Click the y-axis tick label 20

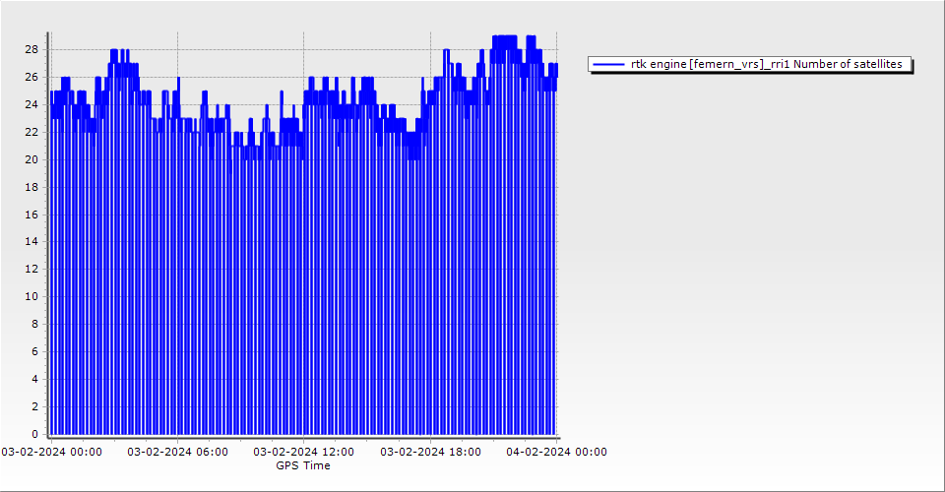point(31,159)
